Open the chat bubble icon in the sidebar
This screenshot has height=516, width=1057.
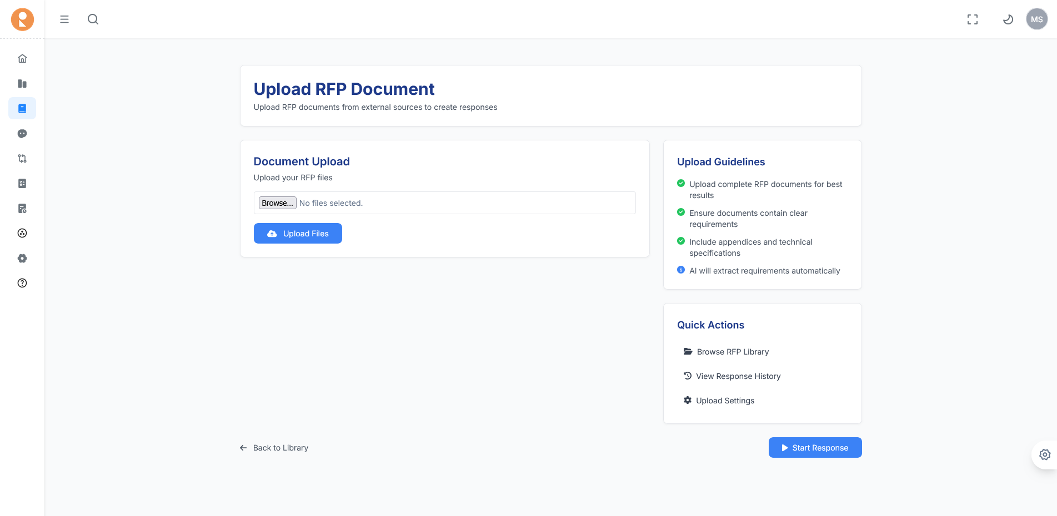(22, 134)
